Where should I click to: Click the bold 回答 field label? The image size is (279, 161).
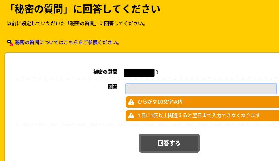113,86
